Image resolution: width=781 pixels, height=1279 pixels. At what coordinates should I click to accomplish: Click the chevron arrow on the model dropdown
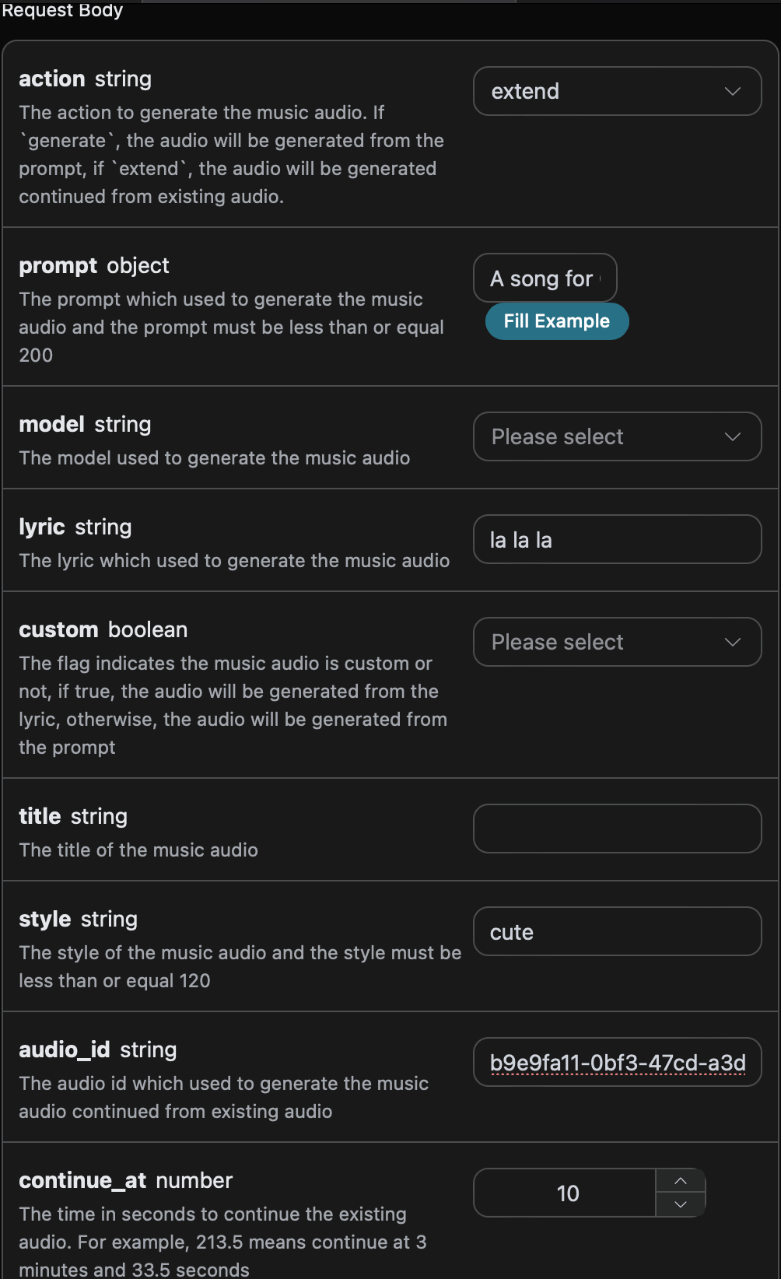pyautogui.click(x=732, y=436)
